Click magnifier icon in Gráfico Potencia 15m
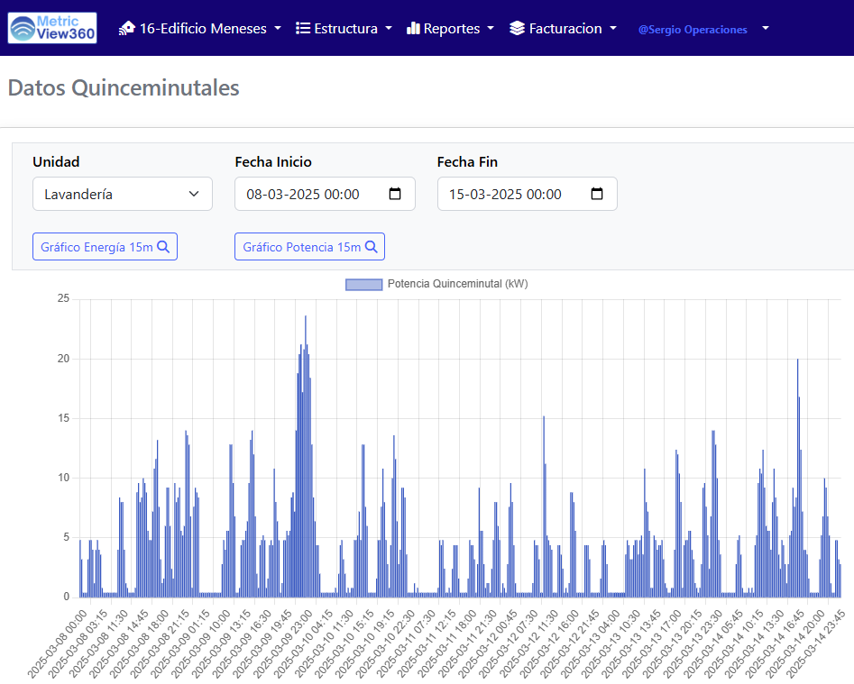 [x=371, y=247]
